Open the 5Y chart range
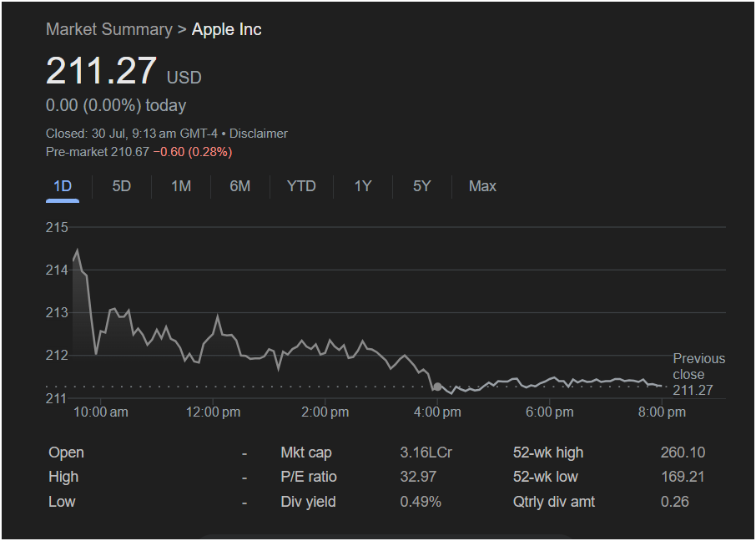The image size is (756, 541). click(422, 186)
